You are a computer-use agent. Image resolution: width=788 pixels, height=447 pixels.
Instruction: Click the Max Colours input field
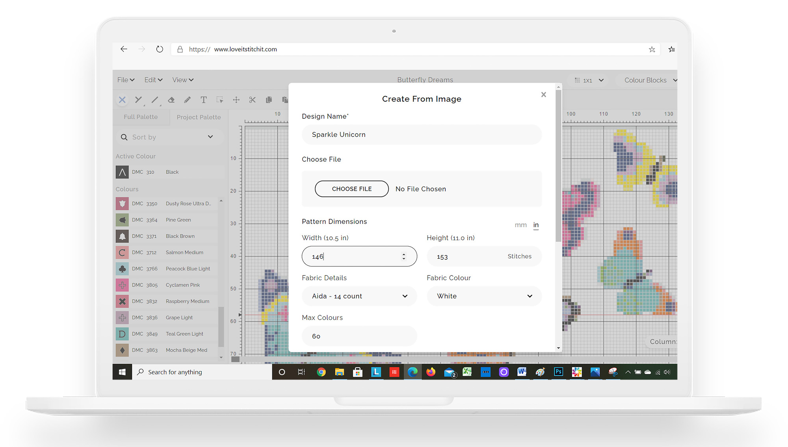click(x=359, y=336)
